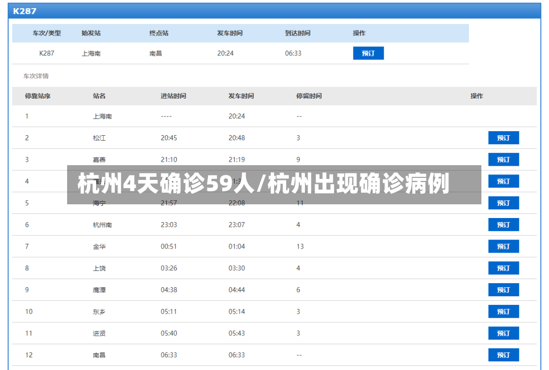Image resolution: width=549 pixels, height=370 pixels.
Task: Book ticket from 上饶 station row
Action: (503, 268)
